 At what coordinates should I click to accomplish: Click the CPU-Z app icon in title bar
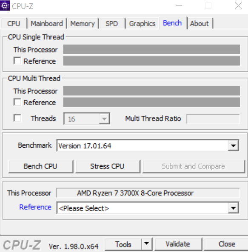(x=5, y=6)
